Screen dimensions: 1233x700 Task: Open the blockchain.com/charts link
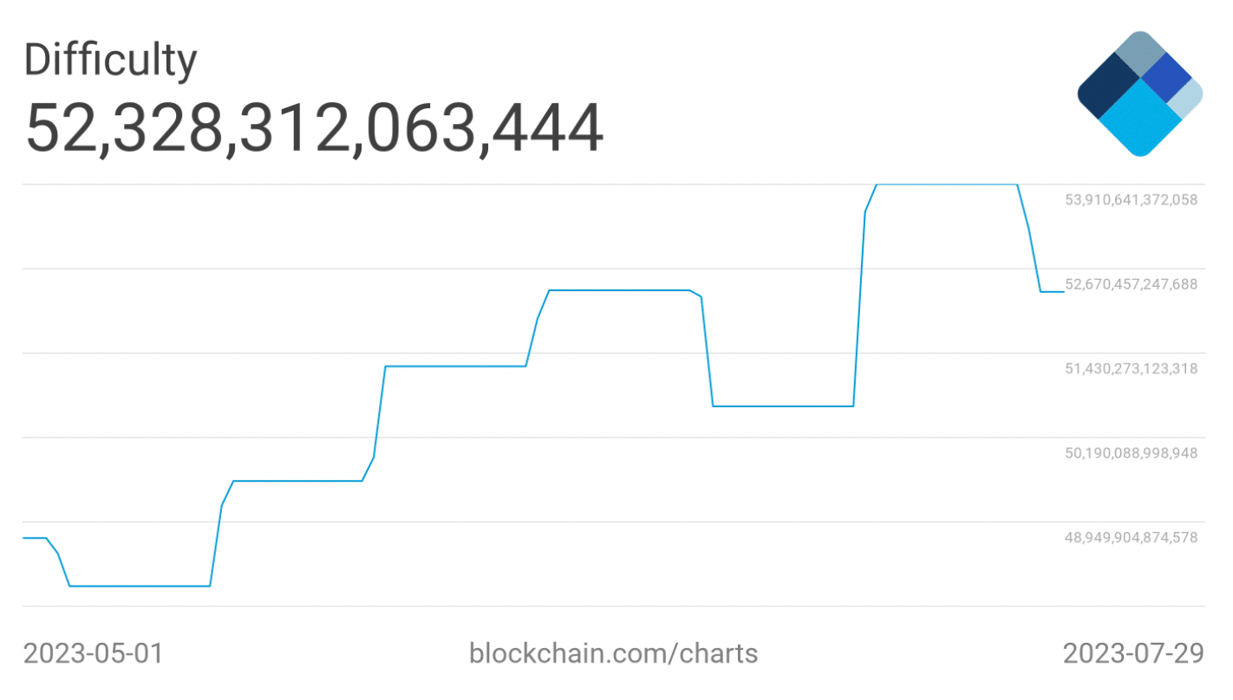coord(613,653)
